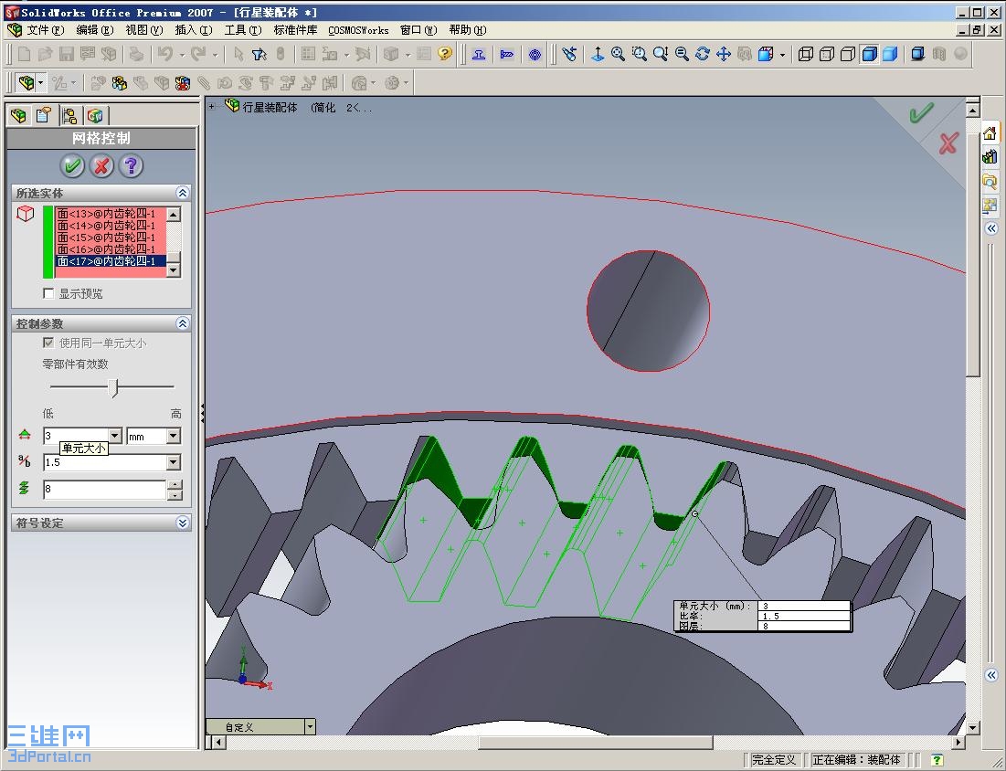Activate the Rotate View tool
This screenshot has width=1006, height=771.
pos(703,54)
